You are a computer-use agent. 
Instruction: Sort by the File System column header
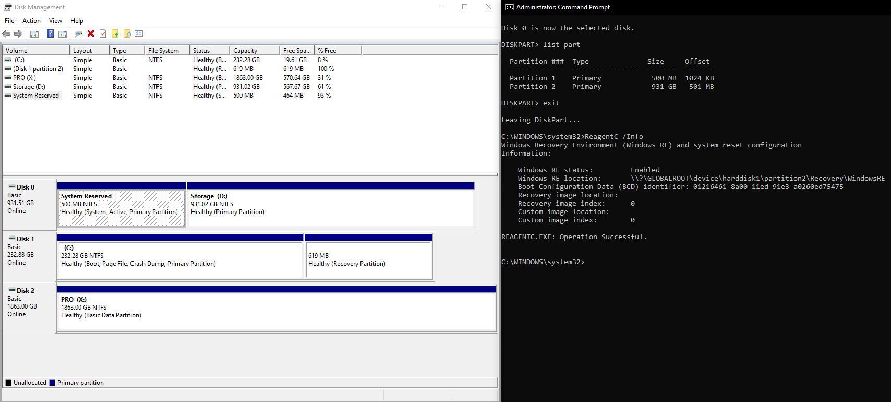tap(167, 51)
